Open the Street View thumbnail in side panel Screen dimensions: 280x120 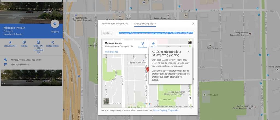click(x=31, y=78)
